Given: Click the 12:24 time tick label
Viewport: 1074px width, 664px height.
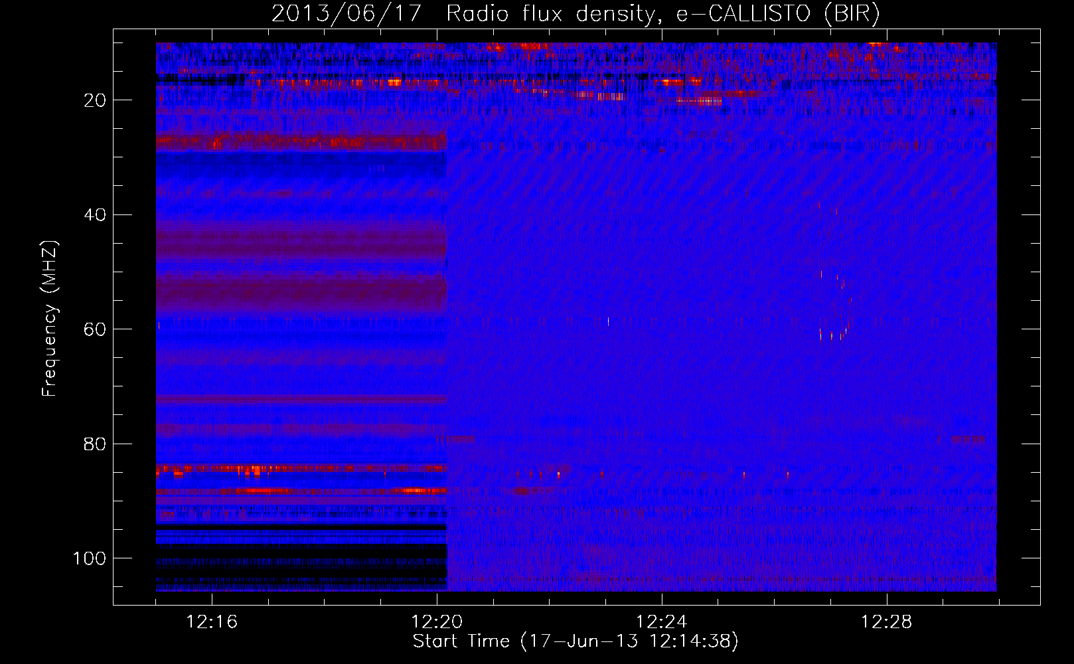Looking at the screenshot, I should click(662, 622).
